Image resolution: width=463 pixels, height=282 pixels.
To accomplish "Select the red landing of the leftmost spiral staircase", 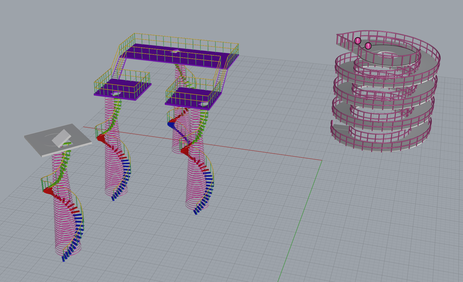I will click(x=48, y=191).
